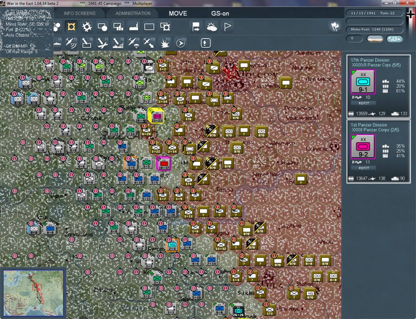Select bomb unit F6 mode
The width and height of the screenshot is (416, 319).
tap(87, 43)
